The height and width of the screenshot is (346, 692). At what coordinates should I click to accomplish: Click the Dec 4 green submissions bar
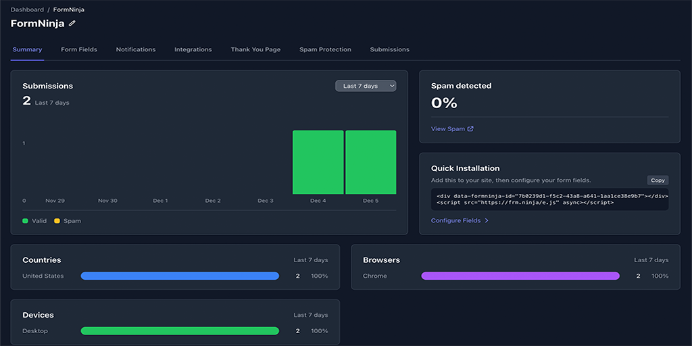(318, 162)
